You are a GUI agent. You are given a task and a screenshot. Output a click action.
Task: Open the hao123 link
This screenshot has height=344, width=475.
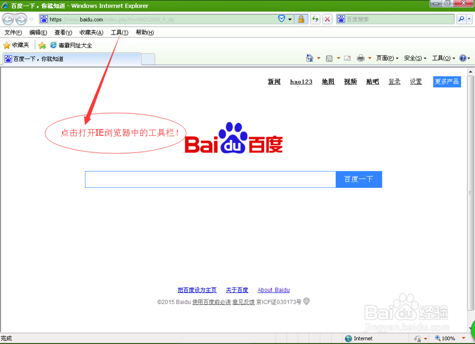301,82
